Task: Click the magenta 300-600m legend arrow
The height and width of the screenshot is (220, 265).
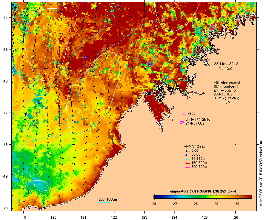Action: [x=188, y=167]
